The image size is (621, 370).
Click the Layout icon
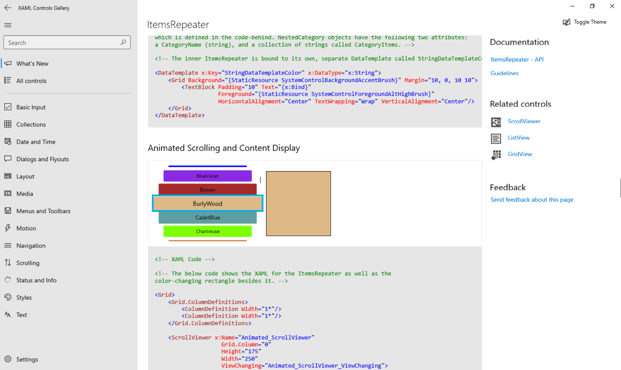click(8, 176)
